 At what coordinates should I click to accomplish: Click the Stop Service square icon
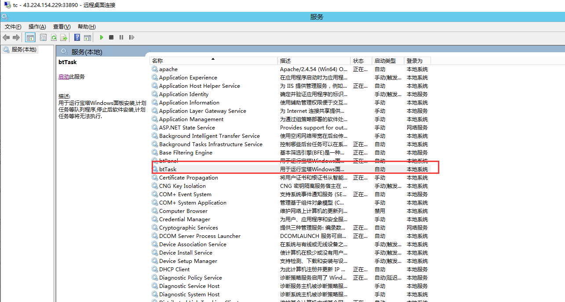111,38
